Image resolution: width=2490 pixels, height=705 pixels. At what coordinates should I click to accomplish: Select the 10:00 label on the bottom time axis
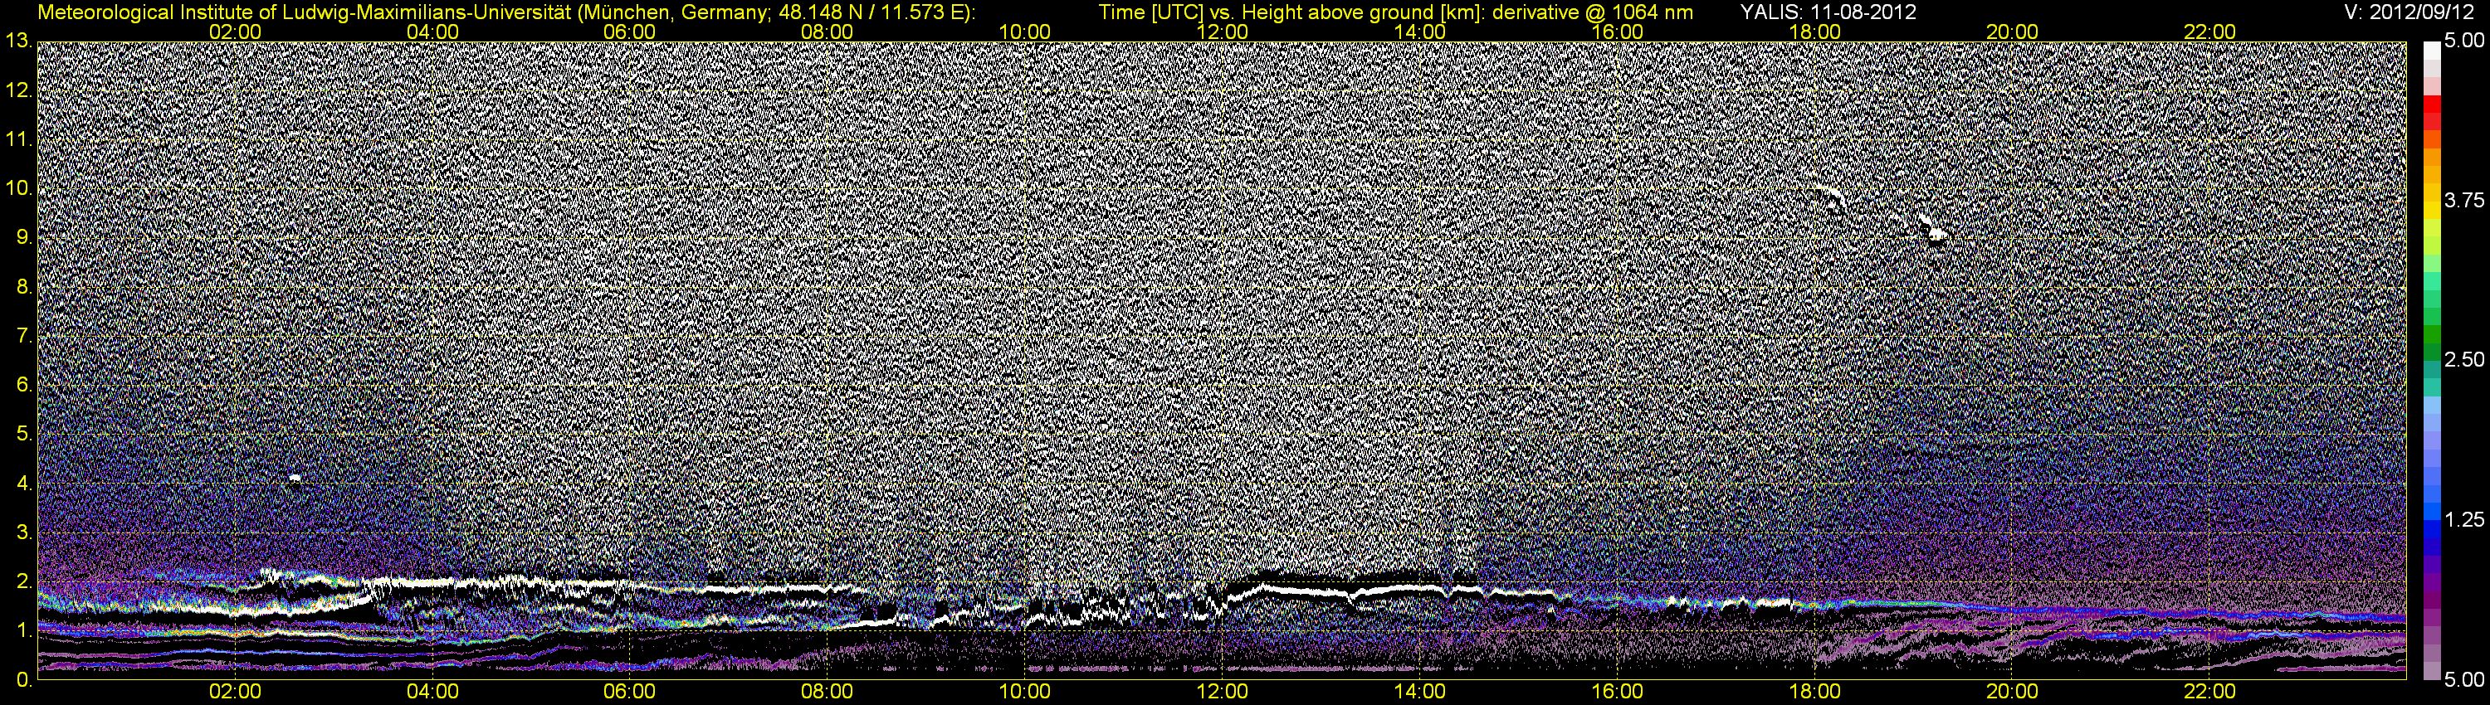tap(1024, 693)
